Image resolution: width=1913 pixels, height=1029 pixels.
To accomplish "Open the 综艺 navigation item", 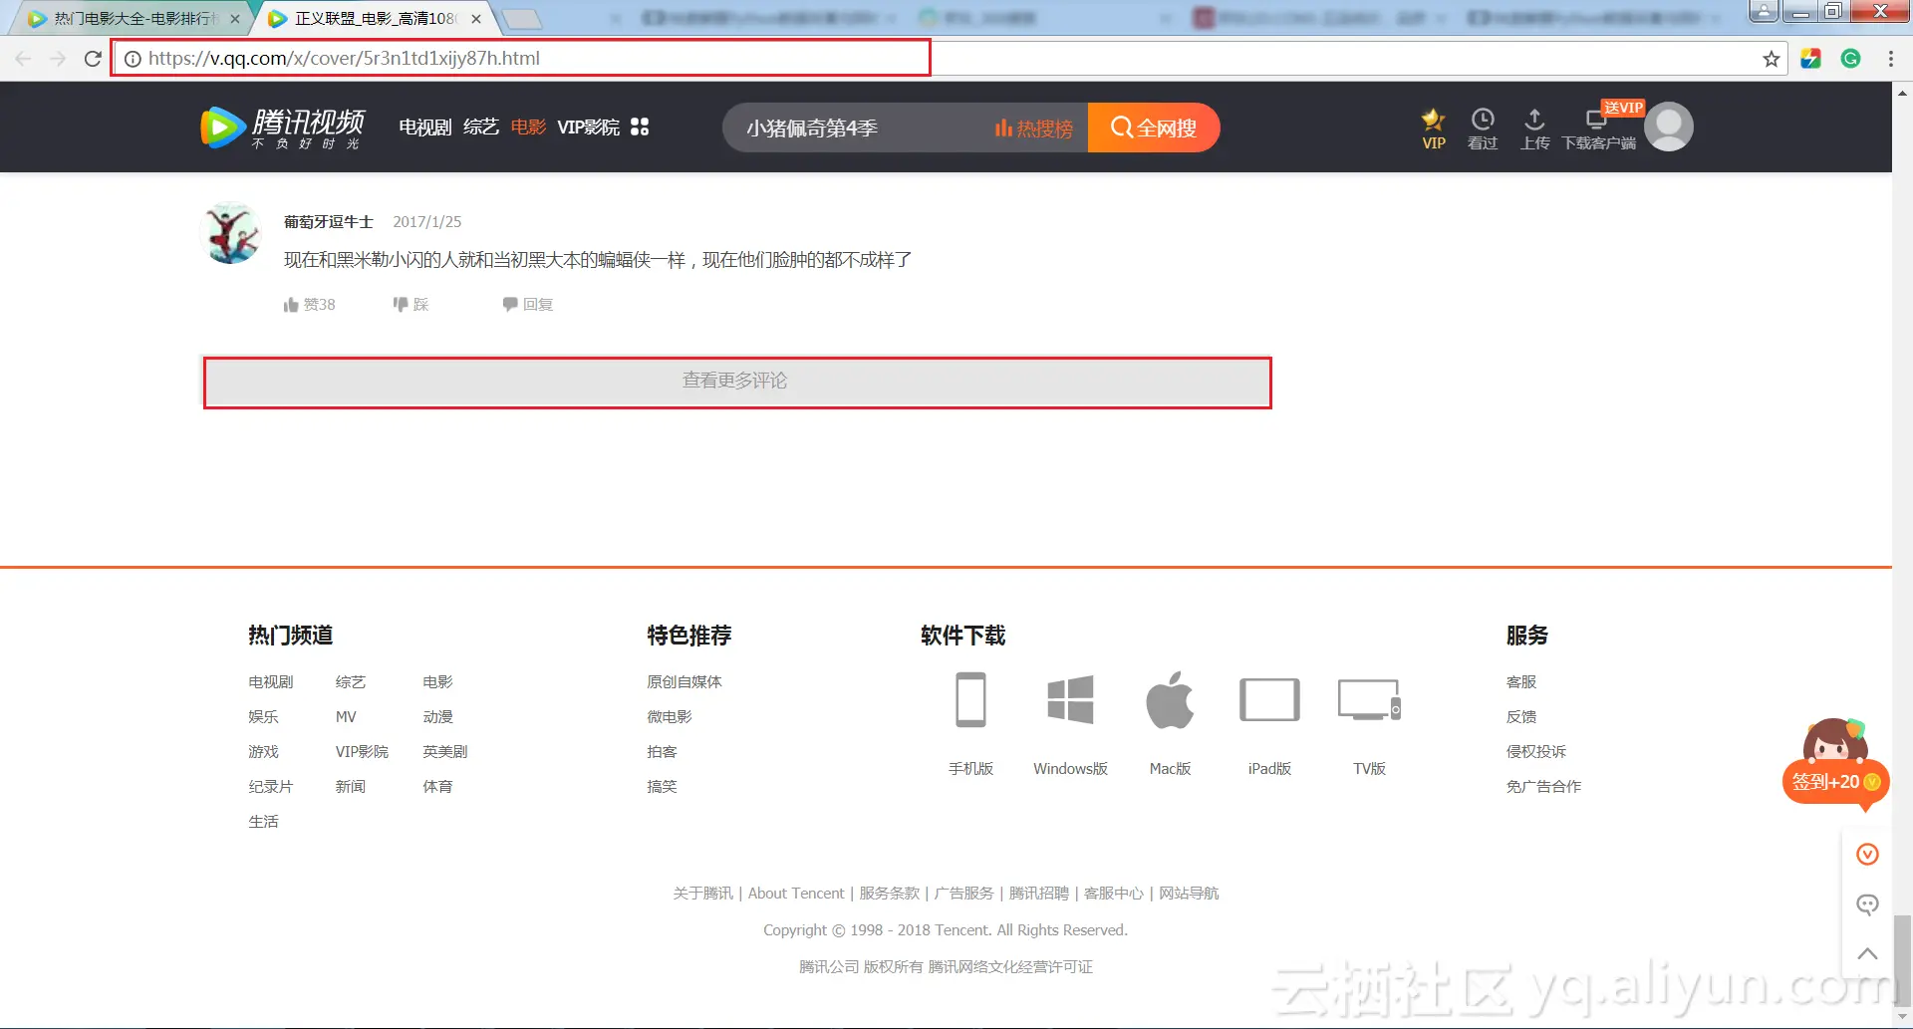I will 481,128.
